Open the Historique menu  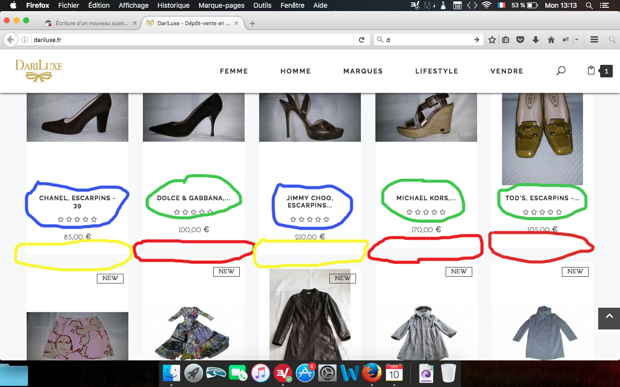click(173, 5)
